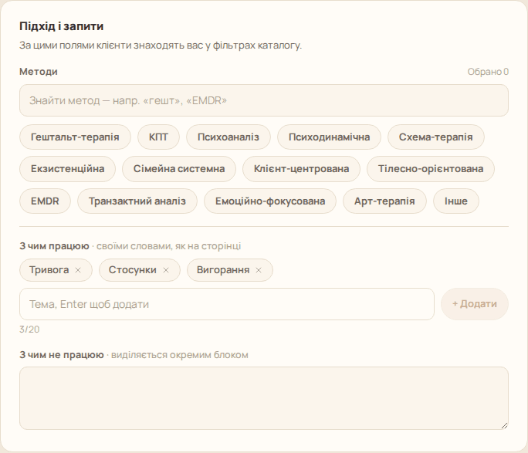Toggle the Тілесно-орієнтована method chip
Viewport: 528px width, 453px height.
point(431,168)
